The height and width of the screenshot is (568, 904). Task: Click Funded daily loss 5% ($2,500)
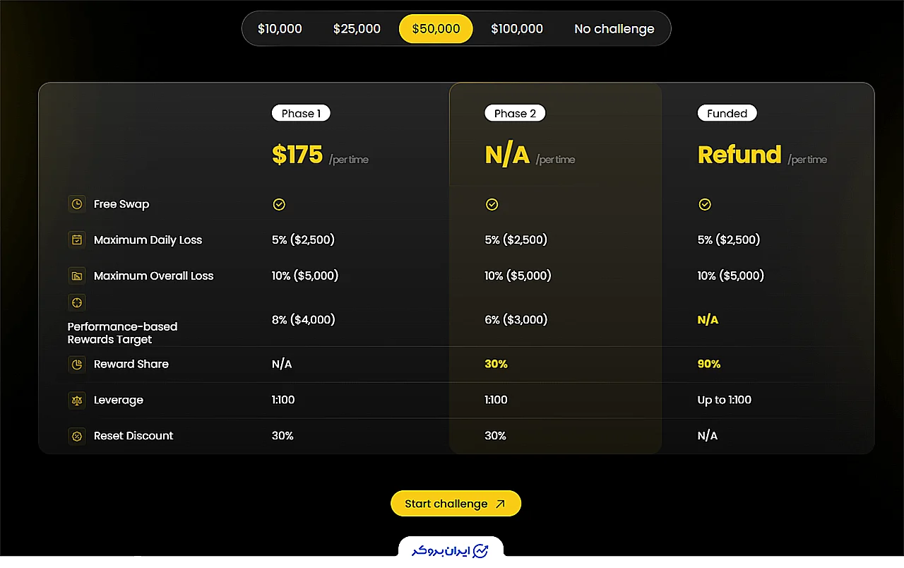click(729, 239)
